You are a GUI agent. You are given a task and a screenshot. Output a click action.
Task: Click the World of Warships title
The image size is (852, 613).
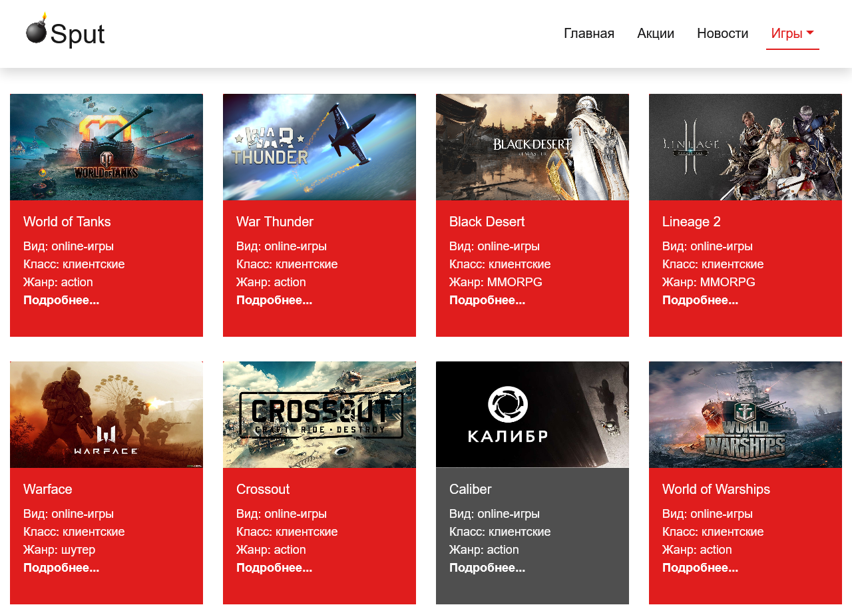[716, 489]
